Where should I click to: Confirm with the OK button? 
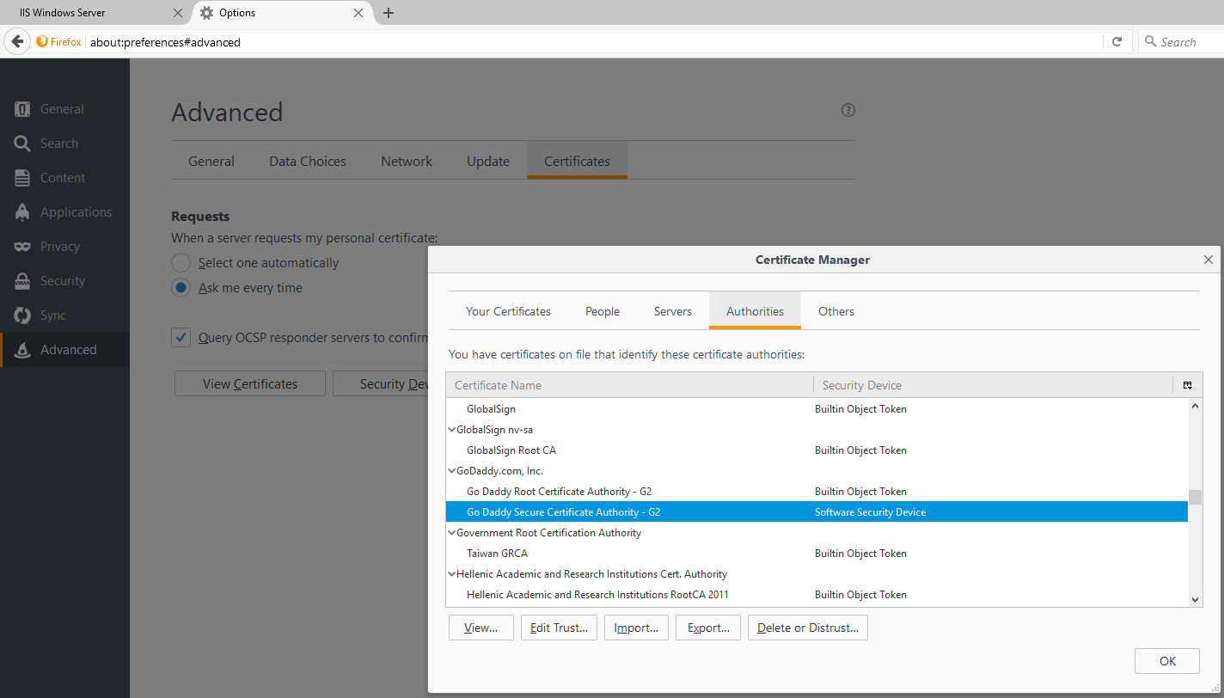coord(1167,661)
